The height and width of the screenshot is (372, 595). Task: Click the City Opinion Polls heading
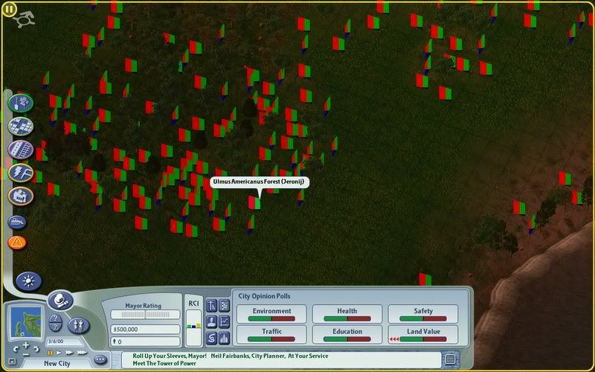(x=264, y=296)
